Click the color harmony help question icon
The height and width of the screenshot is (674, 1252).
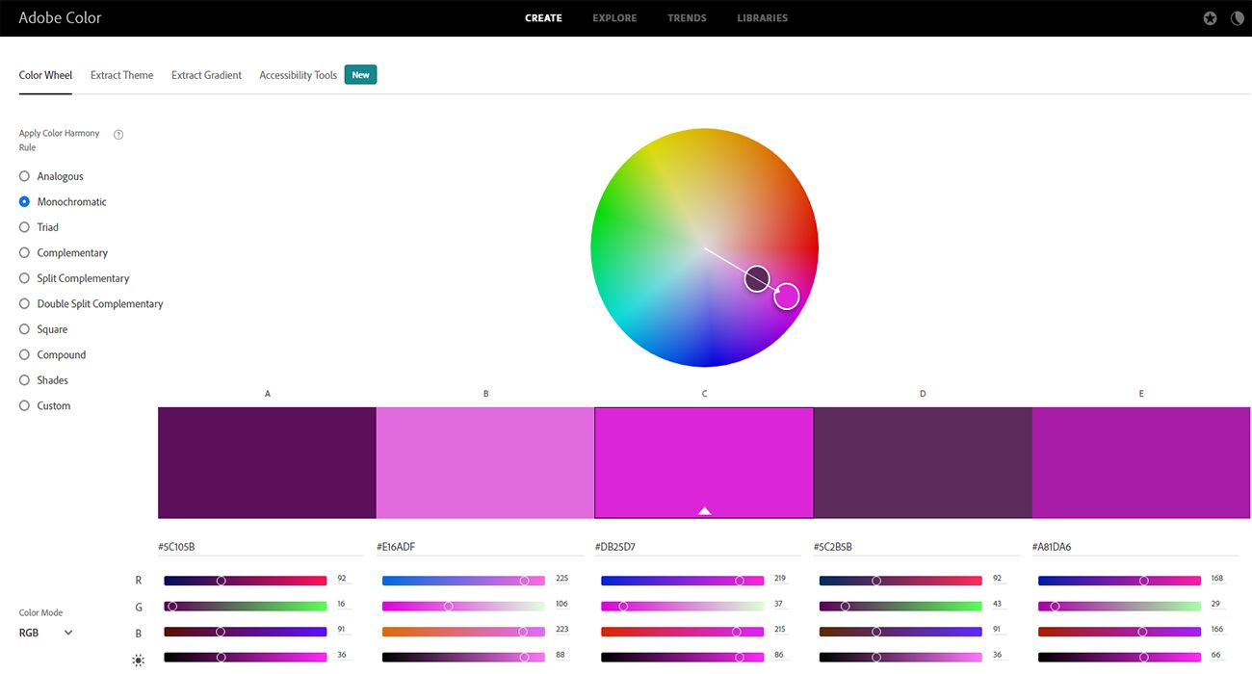(118, 135)
